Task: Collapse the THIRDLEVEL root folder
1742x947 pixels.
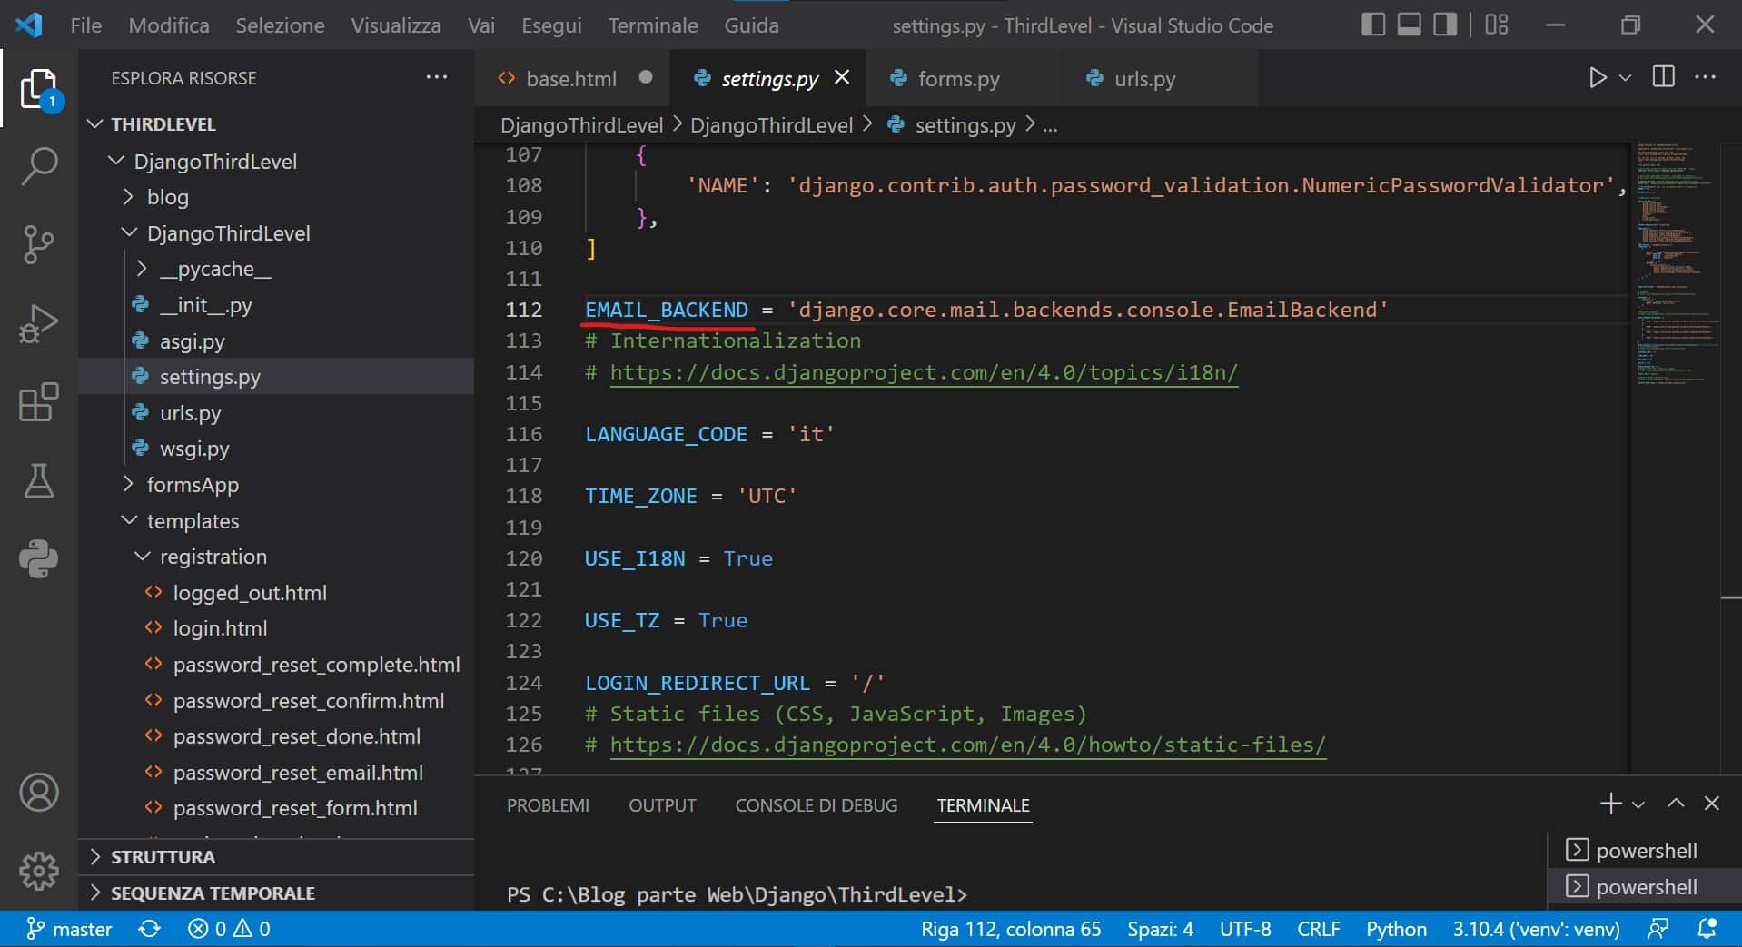Action: pyautogui.click(x=95, y=123)
